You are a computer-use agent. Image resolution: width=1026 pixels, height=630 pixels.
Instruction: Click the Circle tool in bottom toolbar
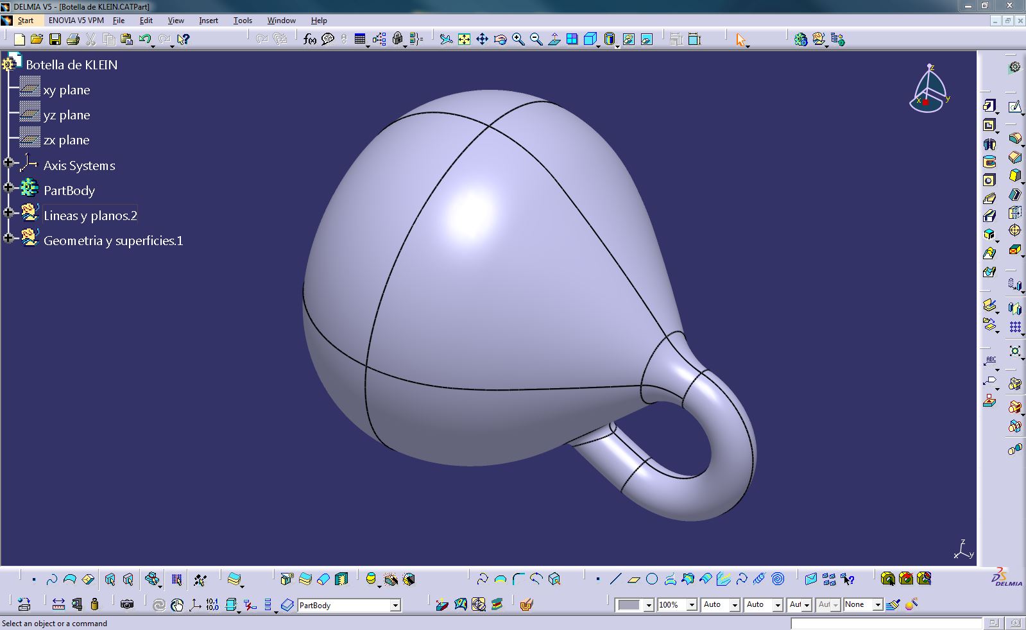(x=652, y=579)
